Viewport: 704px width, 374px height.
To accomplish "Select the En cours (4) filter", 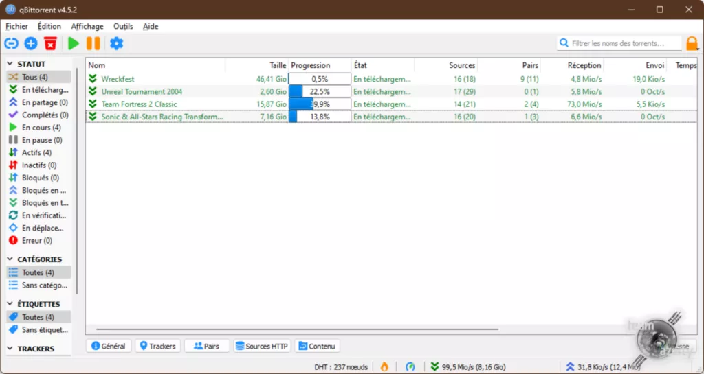I will pos(38,127).
